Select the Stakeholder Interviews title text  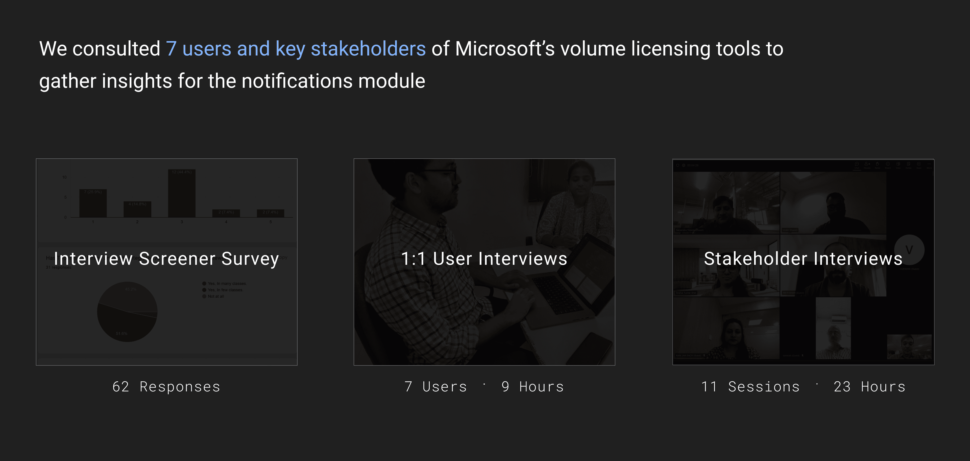coord(803,259)
